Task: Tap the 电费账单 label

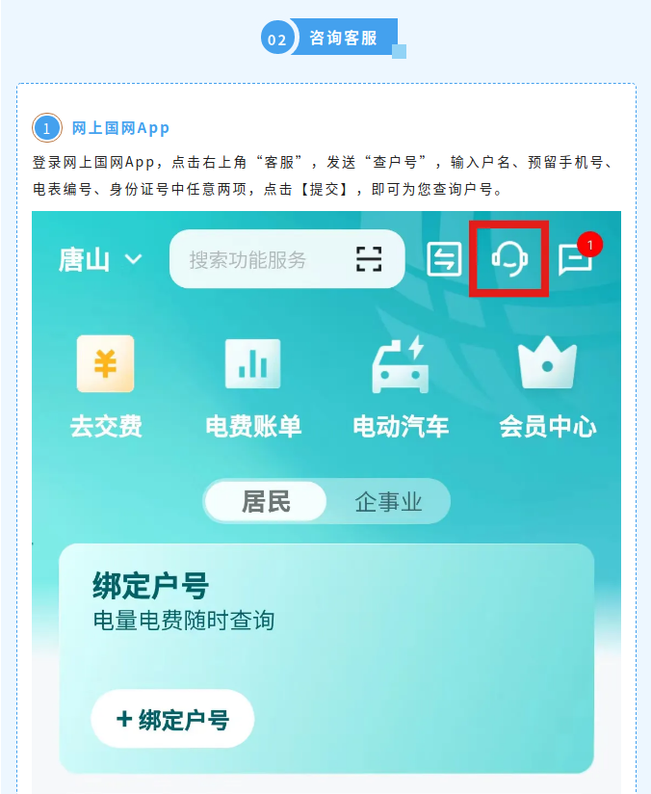Action: click(x=253, y=426)
